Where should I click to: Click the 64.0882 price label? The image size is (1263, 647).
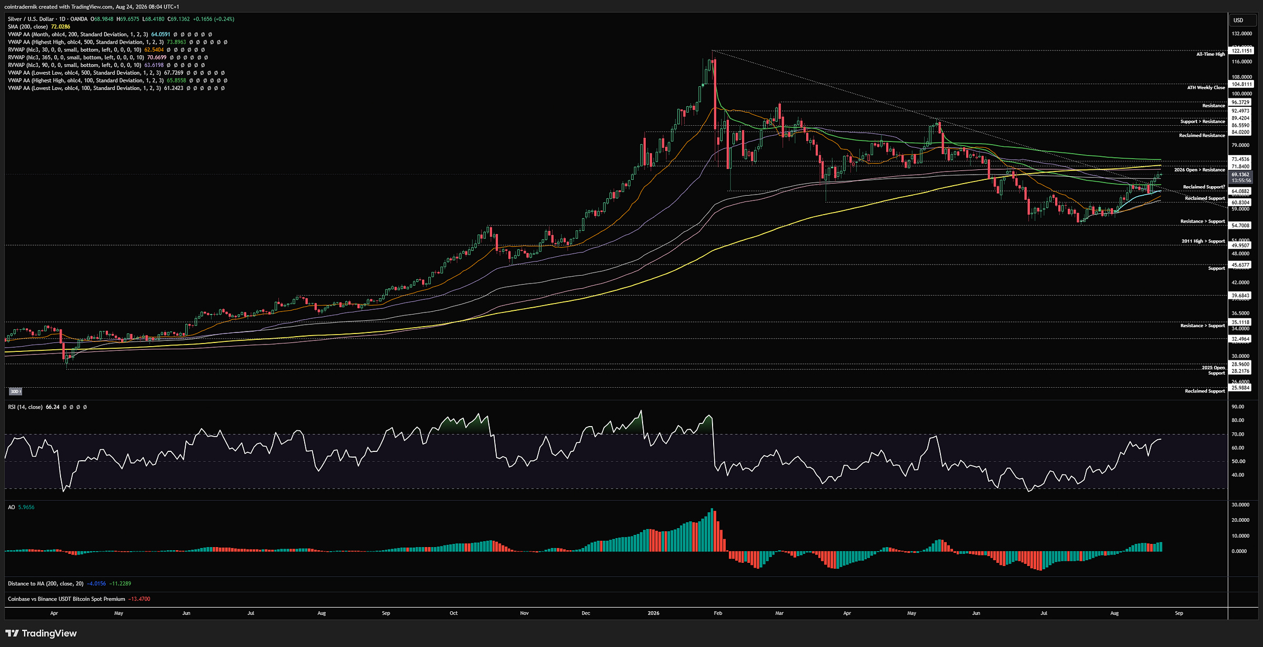1240,191
